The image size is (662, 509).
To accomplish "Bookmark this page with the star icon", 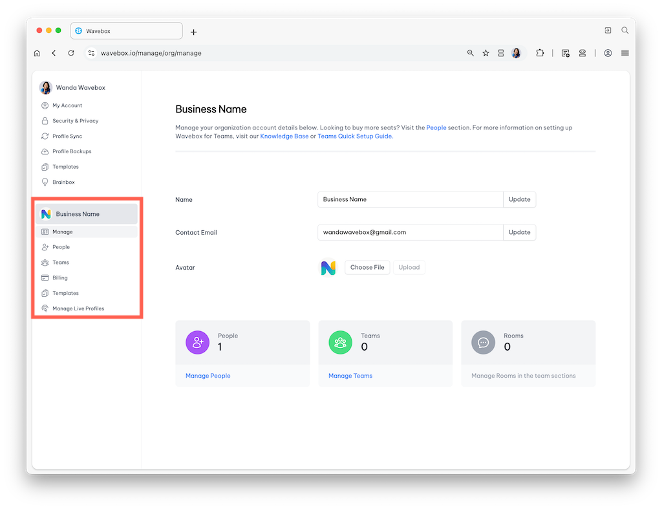I will pyautogui.click(x=486, y=53).
